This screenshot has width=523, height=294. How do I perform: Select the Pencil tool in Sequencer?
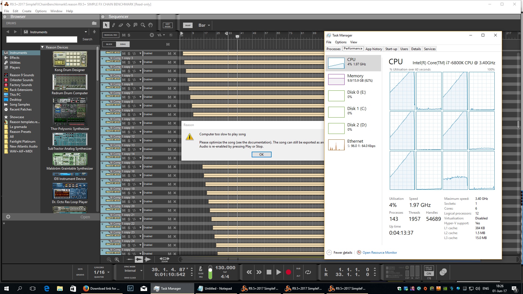[x=114, y=25]
